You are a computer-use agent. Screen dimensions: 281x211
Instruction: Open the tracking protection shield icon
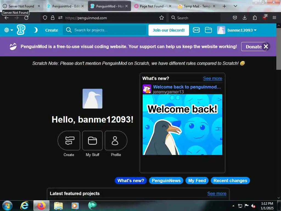coord(45,18)
